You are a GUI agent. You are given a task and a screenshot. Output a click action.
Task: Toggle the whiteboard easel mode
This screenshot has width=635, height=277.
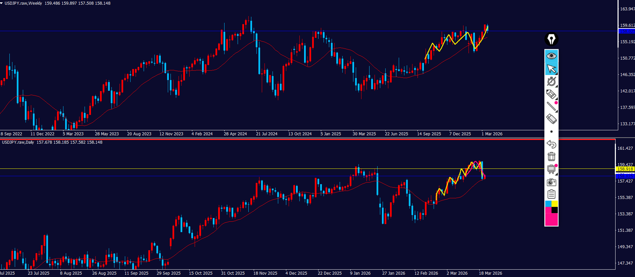[x=551, y=169]
